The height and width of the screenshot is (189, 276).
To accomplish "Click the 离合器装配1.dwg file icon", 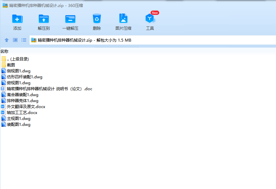I will tap(4, 95).
